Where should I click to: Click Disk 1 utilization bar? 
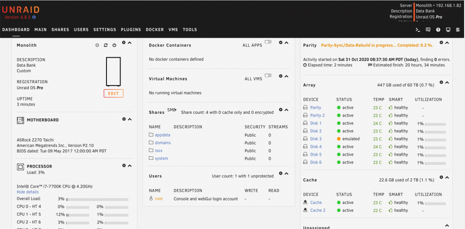click(435, 124)
